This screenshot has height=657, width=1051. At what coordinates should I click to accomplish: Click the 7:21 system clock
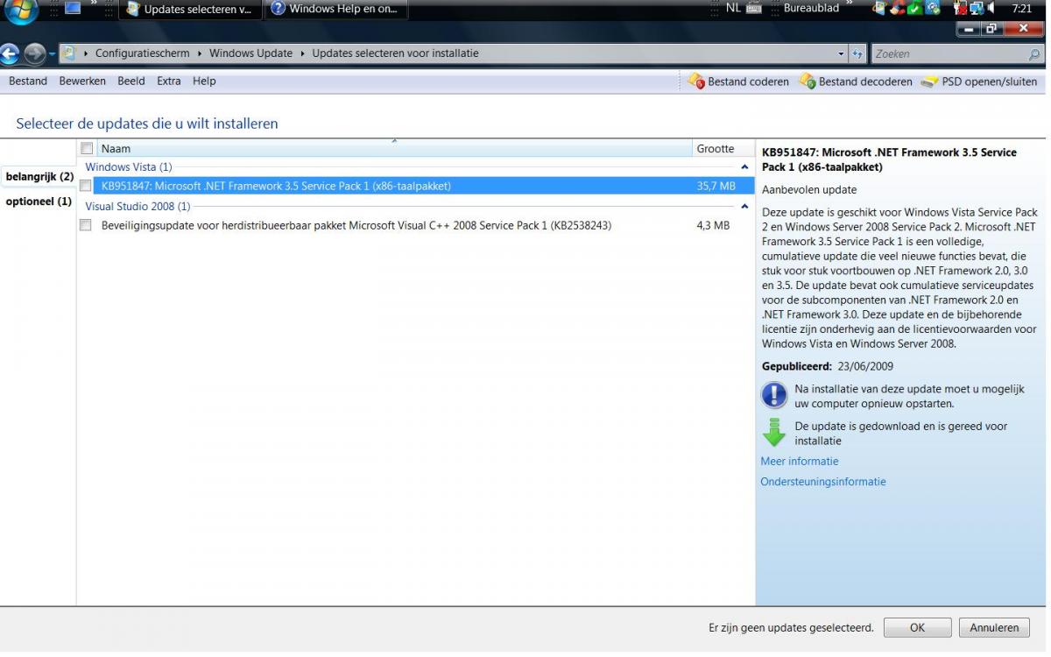point(1021,9)
